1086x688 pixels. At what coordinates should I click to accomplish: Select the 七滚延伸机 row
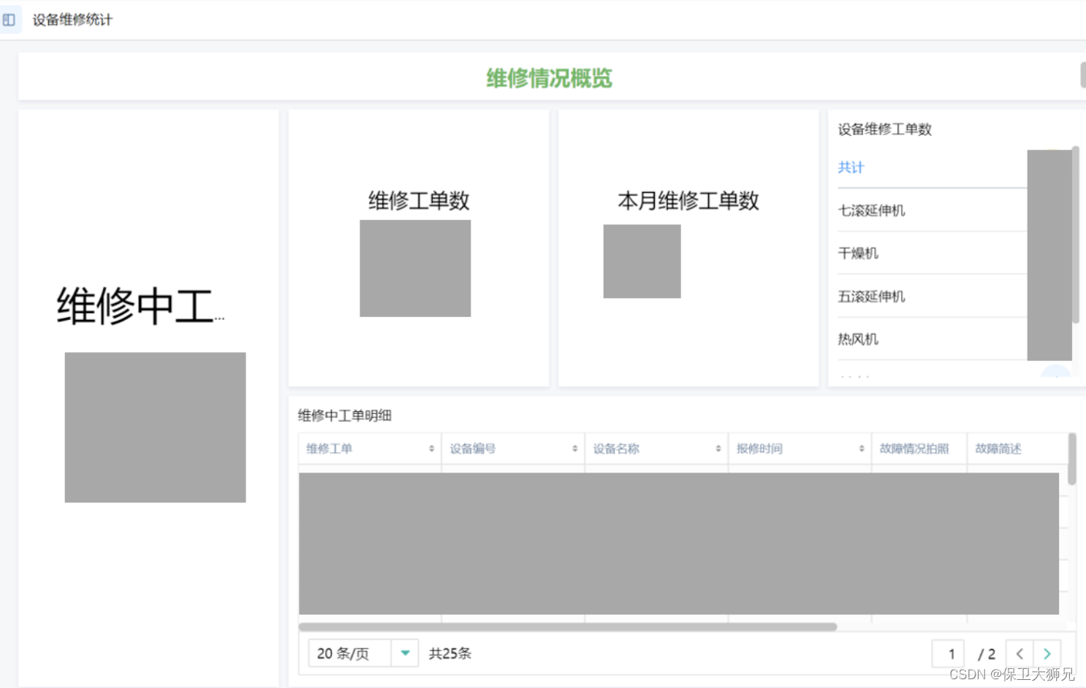click(933, 210)
